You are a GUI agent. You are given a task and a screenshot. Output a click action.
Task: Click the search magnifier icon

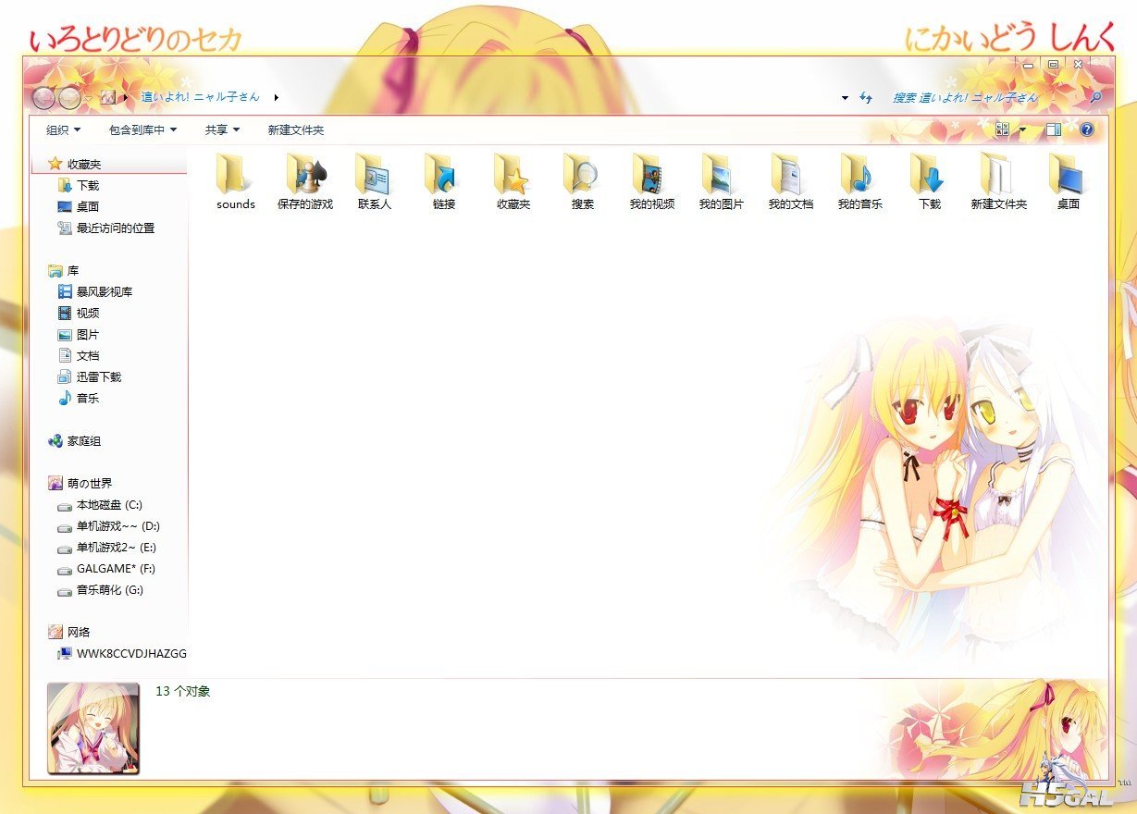point(1095,97)
